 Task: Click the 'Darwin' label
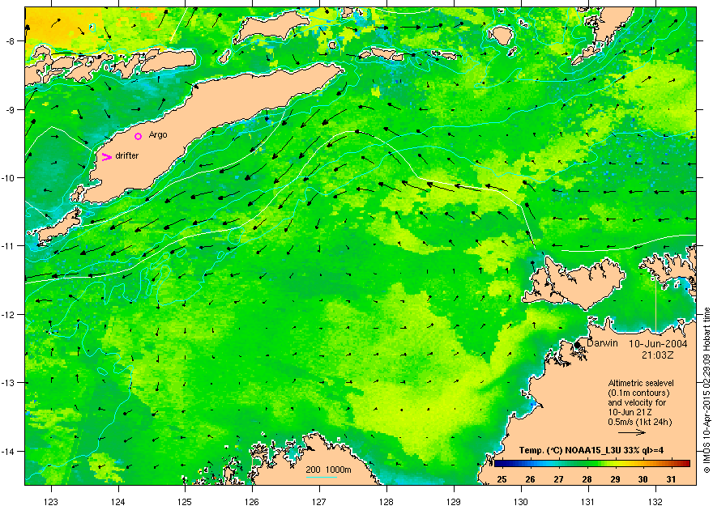(603, 343)
